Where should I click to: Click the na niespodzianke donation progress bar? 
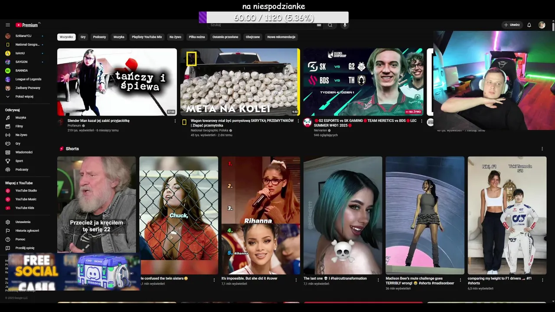pos(274,17)
